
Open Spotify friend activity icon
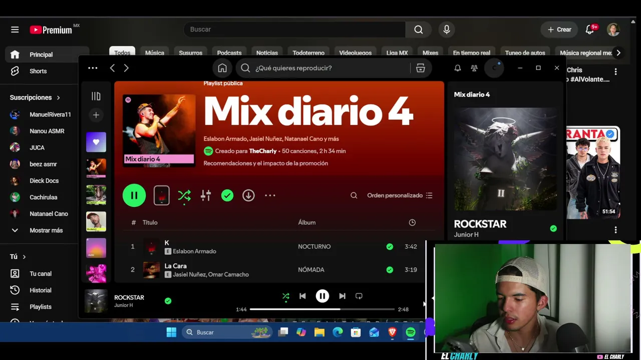[x=474, y=68]
